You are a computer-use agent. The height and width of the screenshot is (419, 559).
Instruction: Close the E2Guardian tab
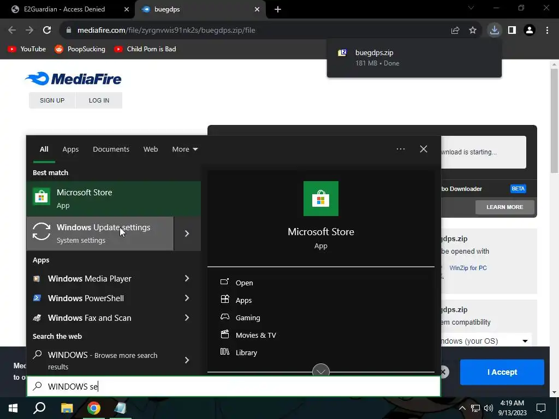[x=126, y=9]
